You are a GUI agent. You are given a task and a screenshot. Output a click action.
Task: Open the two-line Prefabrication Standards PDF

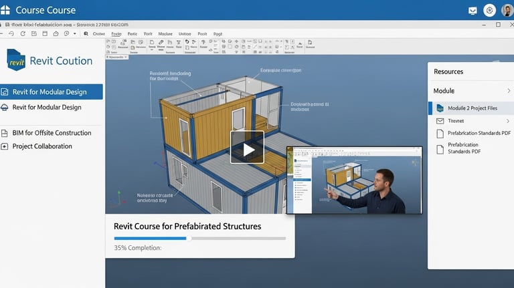pyautogui.click(x=464, y=148)
